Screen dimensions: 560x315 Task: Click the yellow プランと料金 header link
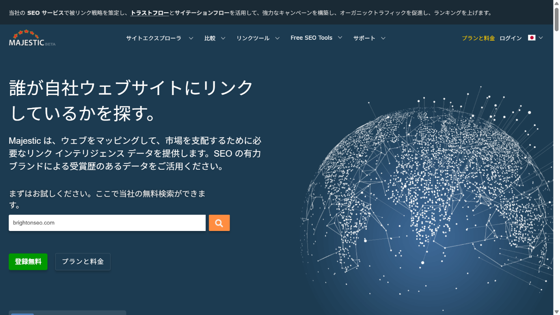pyautogui.click(x=478, y=38)
